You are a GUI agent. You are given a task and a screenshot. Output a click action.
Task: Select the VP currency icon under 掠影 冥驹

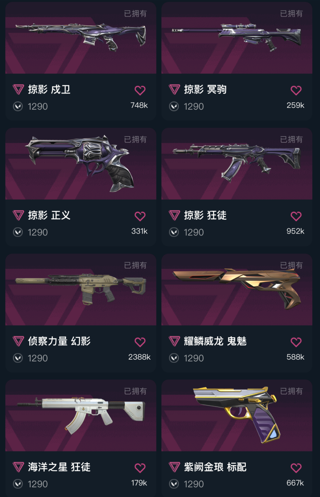click(174, 106)
